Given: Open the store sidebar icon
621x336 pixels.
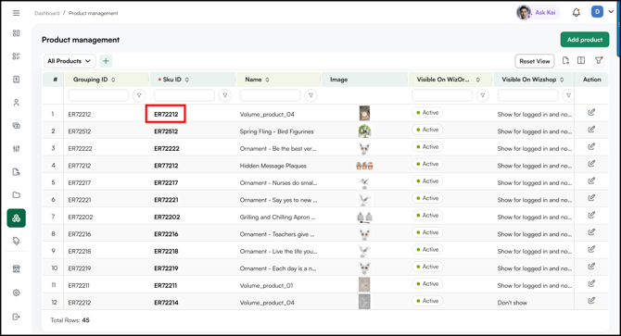Looking at the screenshot, I should [17, 268].
